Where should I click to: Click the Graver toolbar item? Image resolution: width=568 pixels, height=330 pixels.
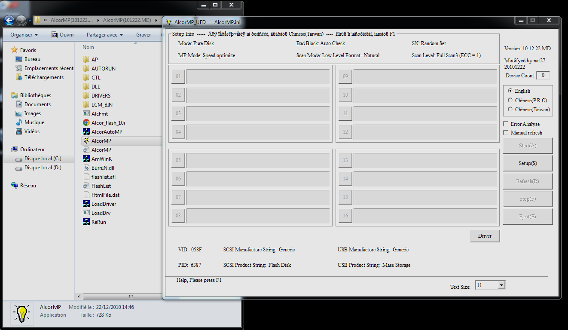(x=144, y=35)
